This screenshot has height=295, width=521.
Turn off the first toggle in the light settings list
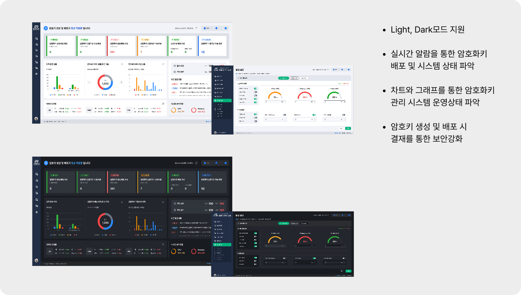pos(255,89)
